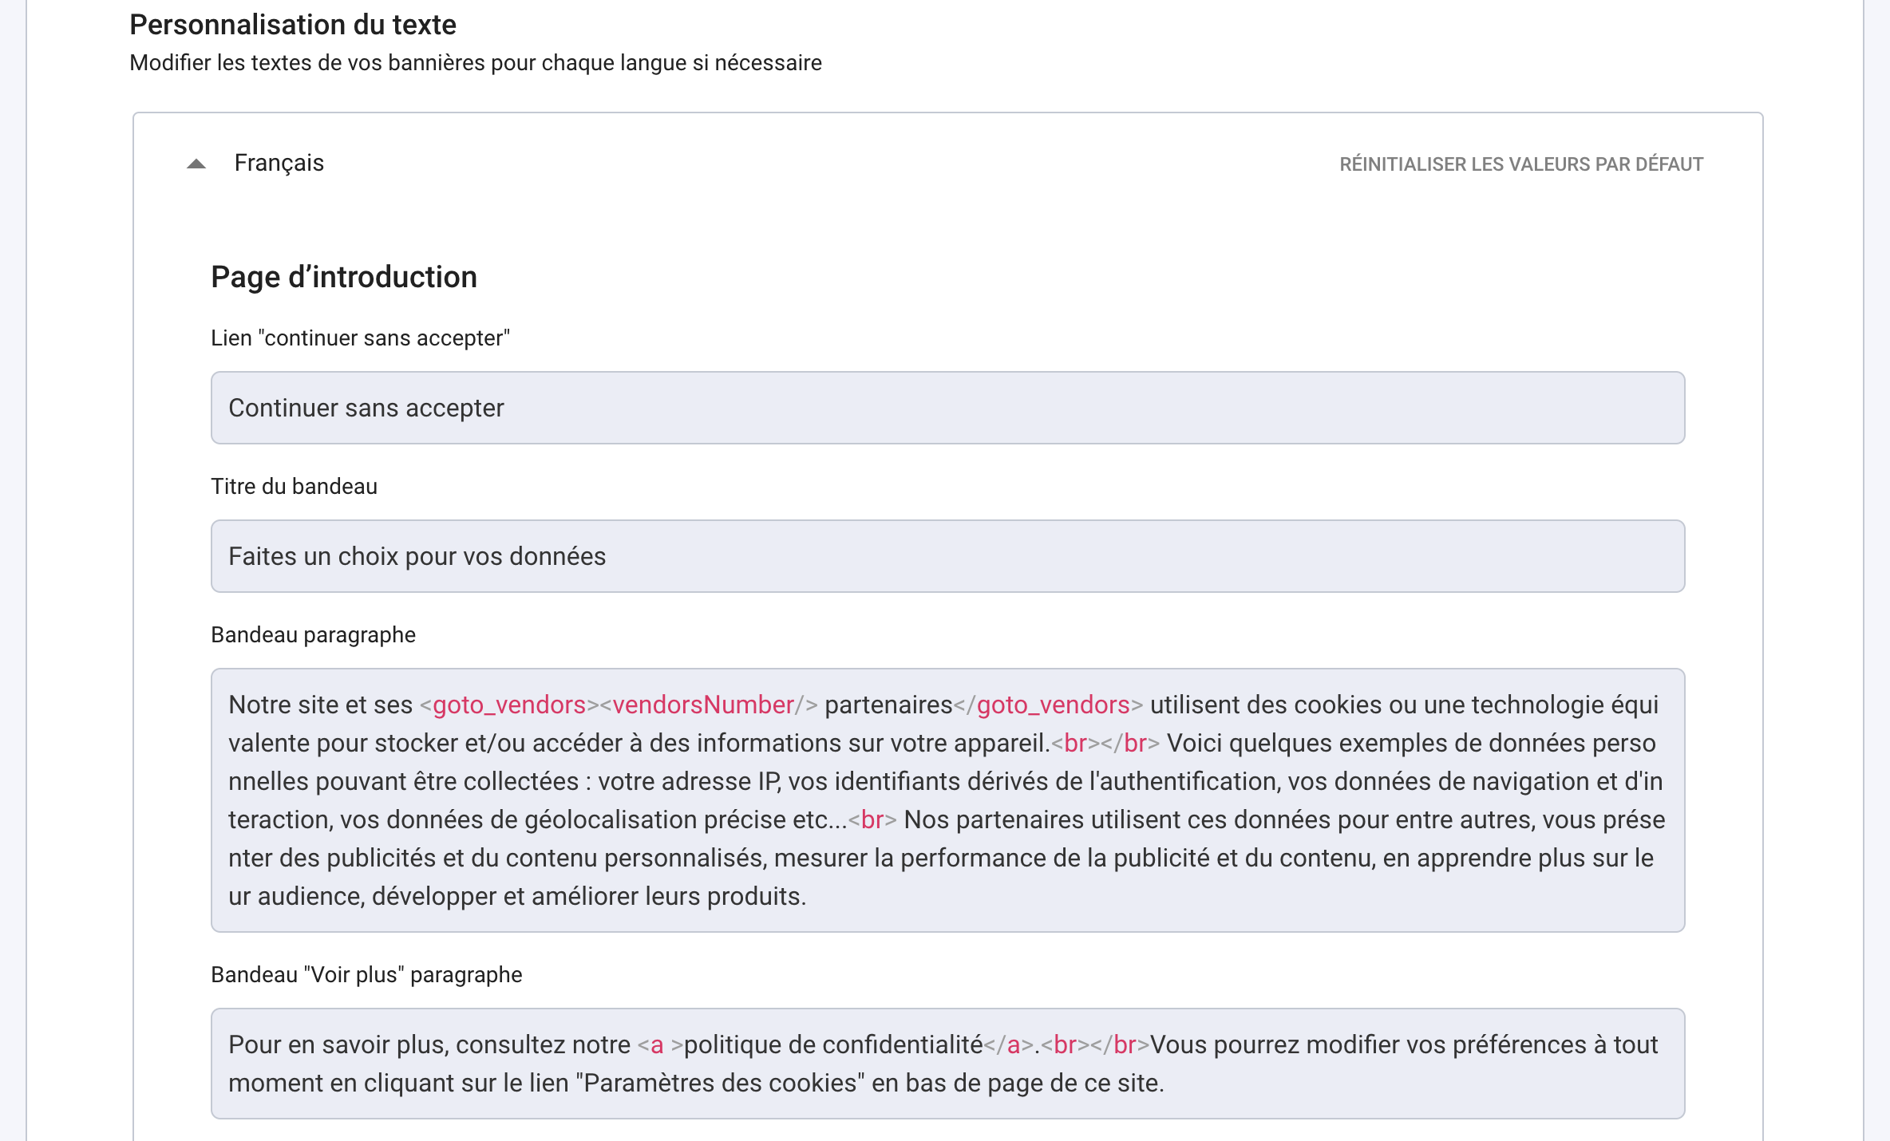This screenshot has width=1890, height=1141.
Task: Select the <a> link tag in Voir plus
Action: [655, 1044]
